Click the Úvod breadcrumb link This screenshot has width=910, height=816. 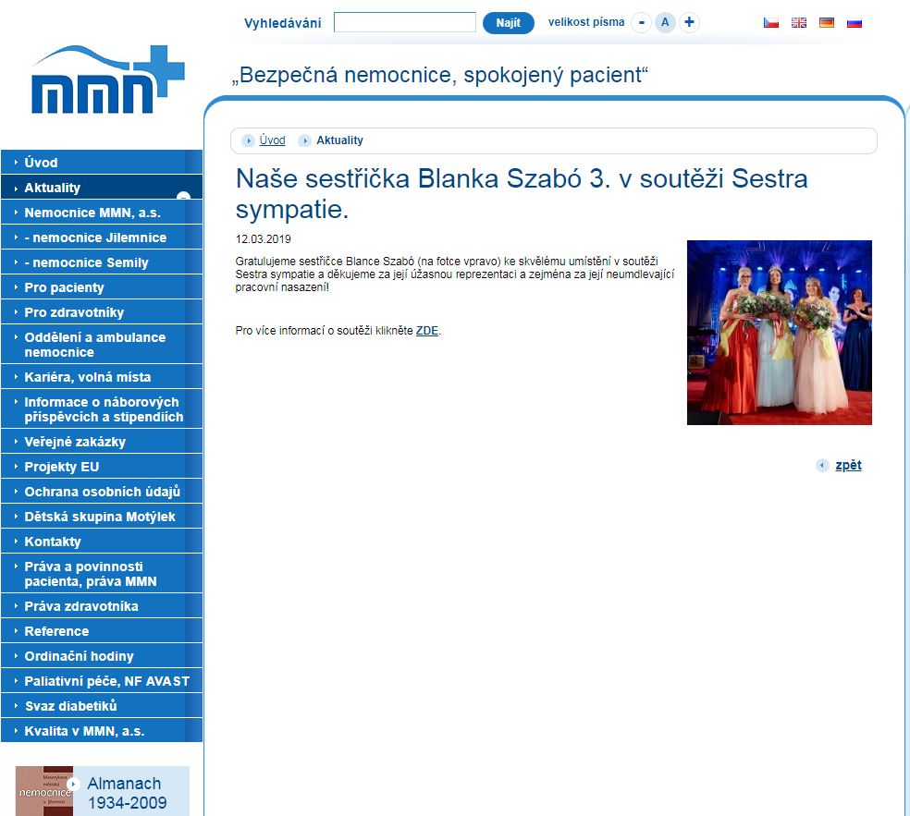(272, 140)
